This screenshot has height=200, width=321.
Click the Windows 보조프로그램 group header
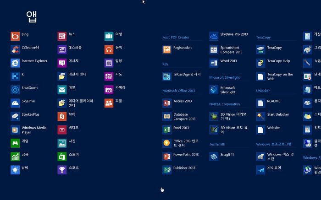pyautogui.click(x=274, y=144)
